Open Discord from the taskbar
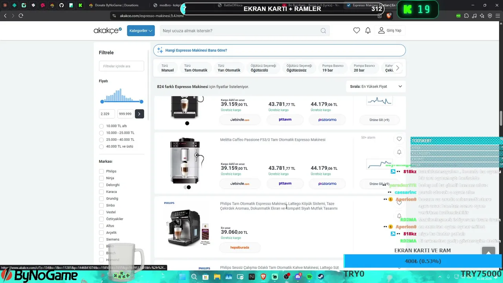Image resolution: width=503 pixels, height=283 pixels. [x=297, y=277]
